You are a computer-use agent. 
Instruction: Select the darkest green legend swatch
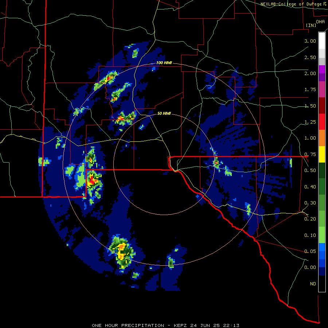pos(322,170)
